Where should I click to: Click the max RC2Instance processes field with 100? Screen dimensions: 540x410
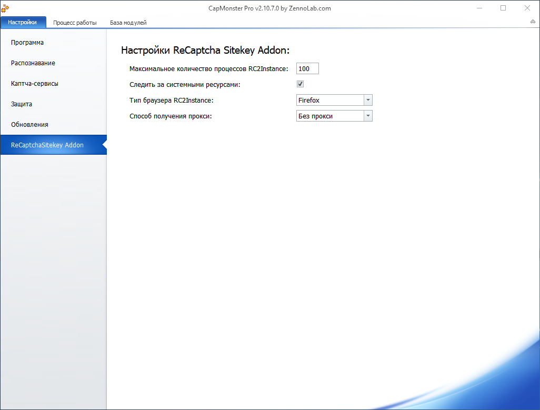tap(307, 68)
